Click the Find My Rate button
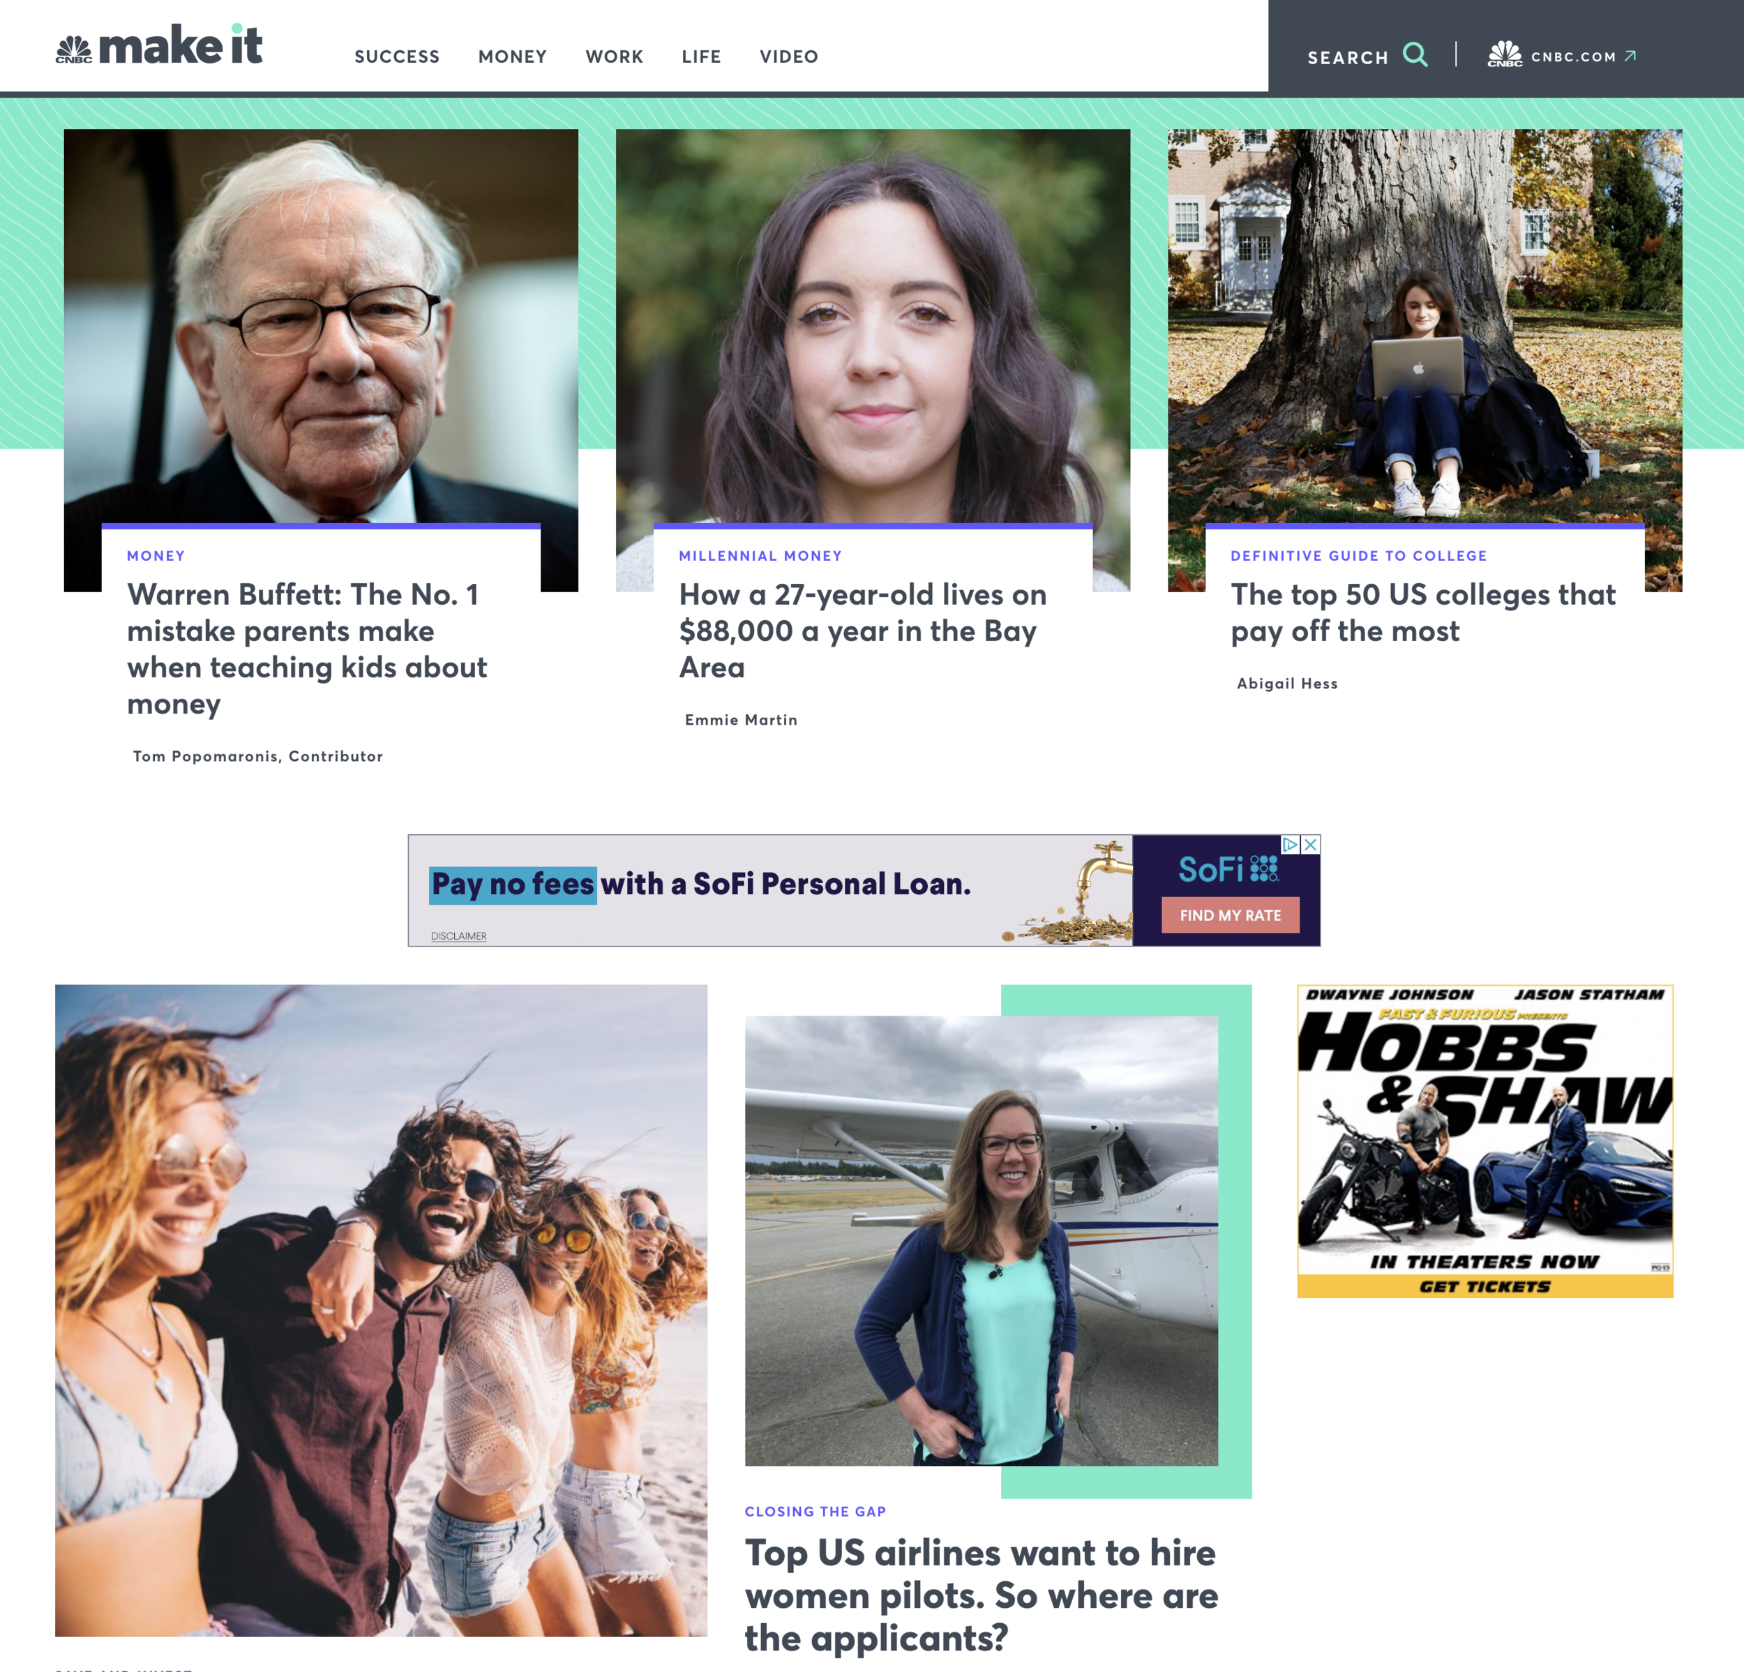The width and height of the screenshot is (1744, 1672). pyautogui.click(x=1230, y=916)
